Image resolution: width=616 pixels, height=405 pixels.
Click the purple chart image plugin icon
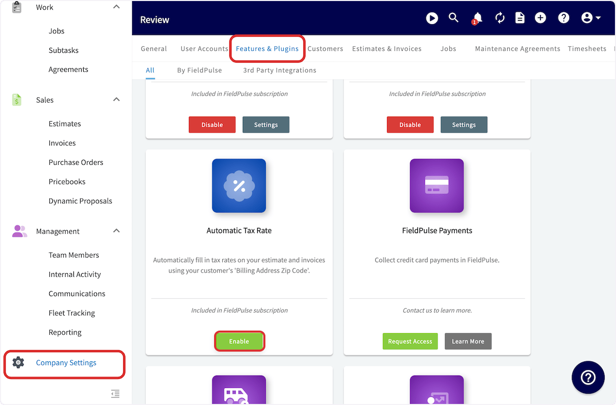click(437, 390)
